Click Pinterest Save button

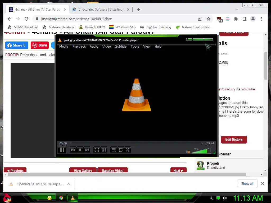click(x=40, y=45)
